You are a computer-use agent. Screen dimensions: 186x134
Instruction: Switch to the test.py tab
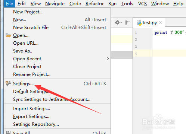coord(149,22)
